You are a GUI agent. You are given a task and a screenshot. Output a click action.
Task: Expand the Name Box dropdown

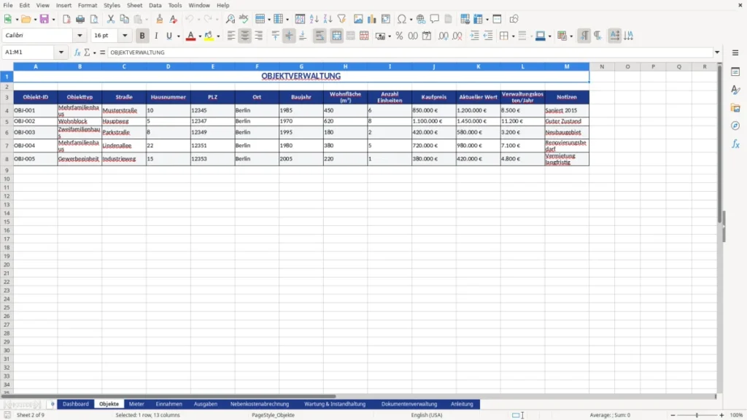[x=61, y=52]
